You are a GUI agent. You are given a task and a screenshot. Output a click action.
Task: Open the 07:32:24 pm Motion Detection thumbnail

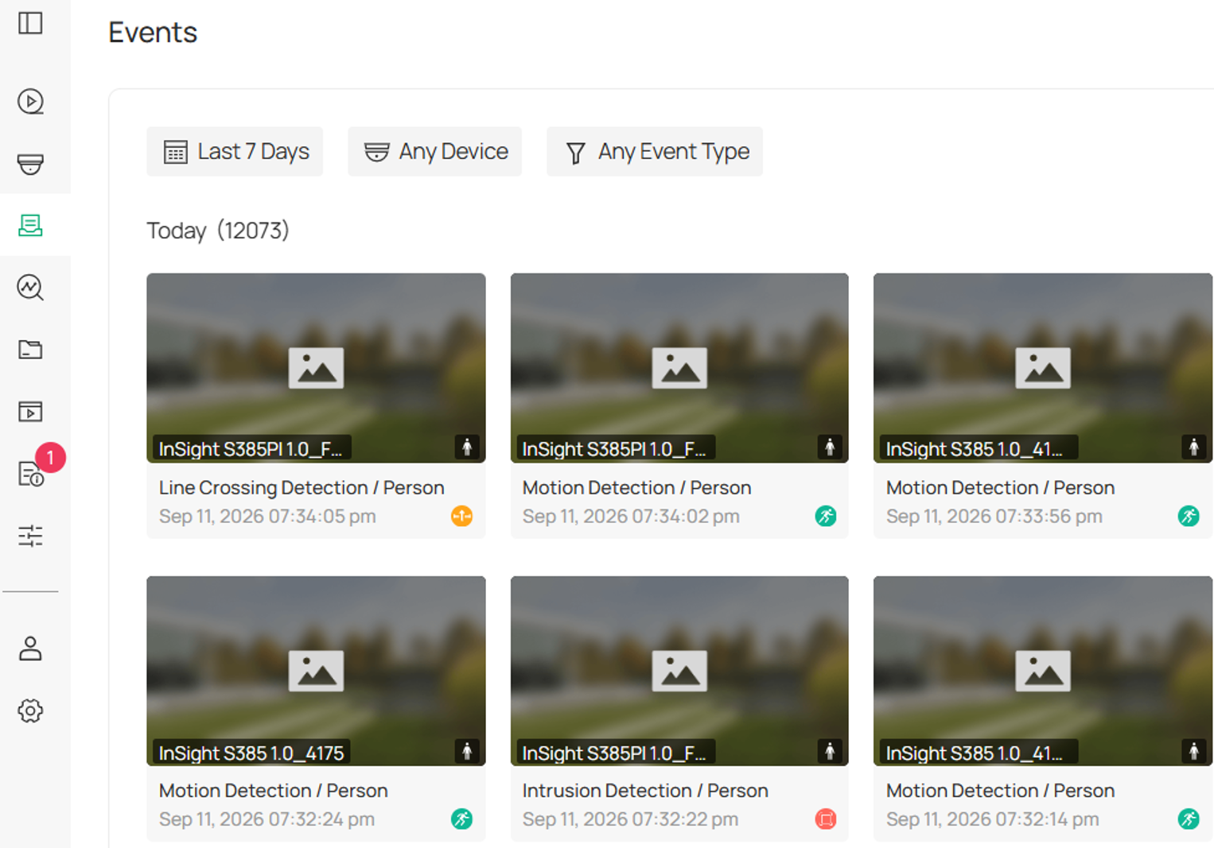tap(316, 671)
